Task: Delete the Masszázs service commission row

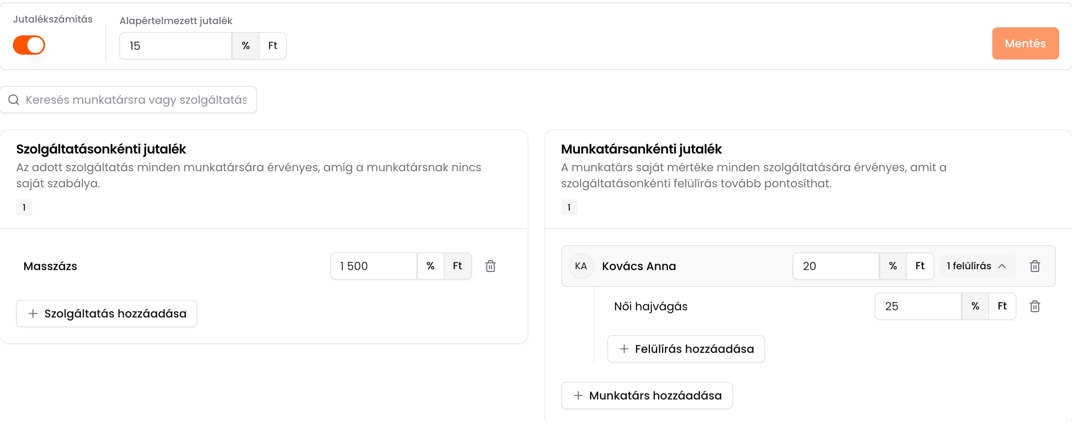Action: (x=490, y=266)
